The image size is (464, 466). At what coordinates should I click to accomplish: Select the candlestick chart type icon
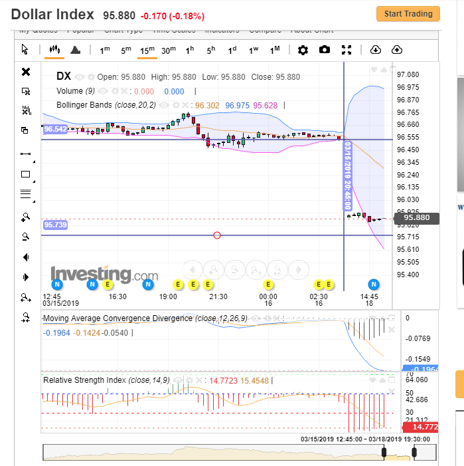(54, 50)
